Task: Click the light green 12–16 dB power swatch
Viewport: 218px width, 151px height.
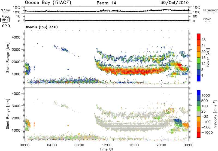Action: 199,61
